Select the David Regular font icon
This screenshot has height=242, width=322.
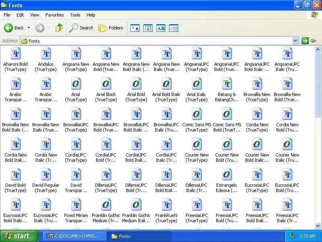click(x=46, y=175)
